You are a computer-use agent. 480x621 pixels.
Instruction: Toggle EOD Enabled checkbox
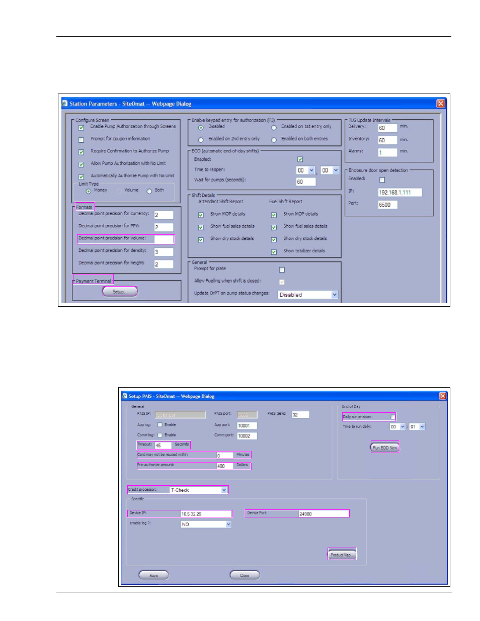click(x=300, y=159)
